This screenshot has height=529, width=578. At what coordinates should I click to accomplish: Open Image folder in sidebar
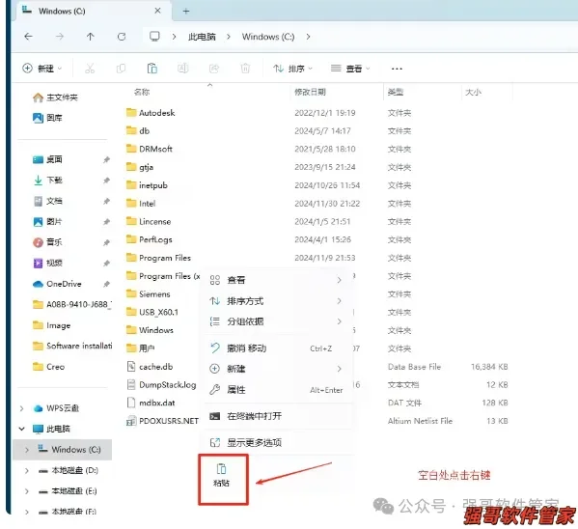51,325
